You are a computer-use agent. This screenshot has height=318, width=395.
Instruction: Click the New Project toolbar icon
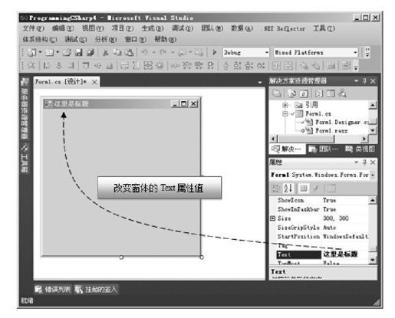click(x=32, y=53)
